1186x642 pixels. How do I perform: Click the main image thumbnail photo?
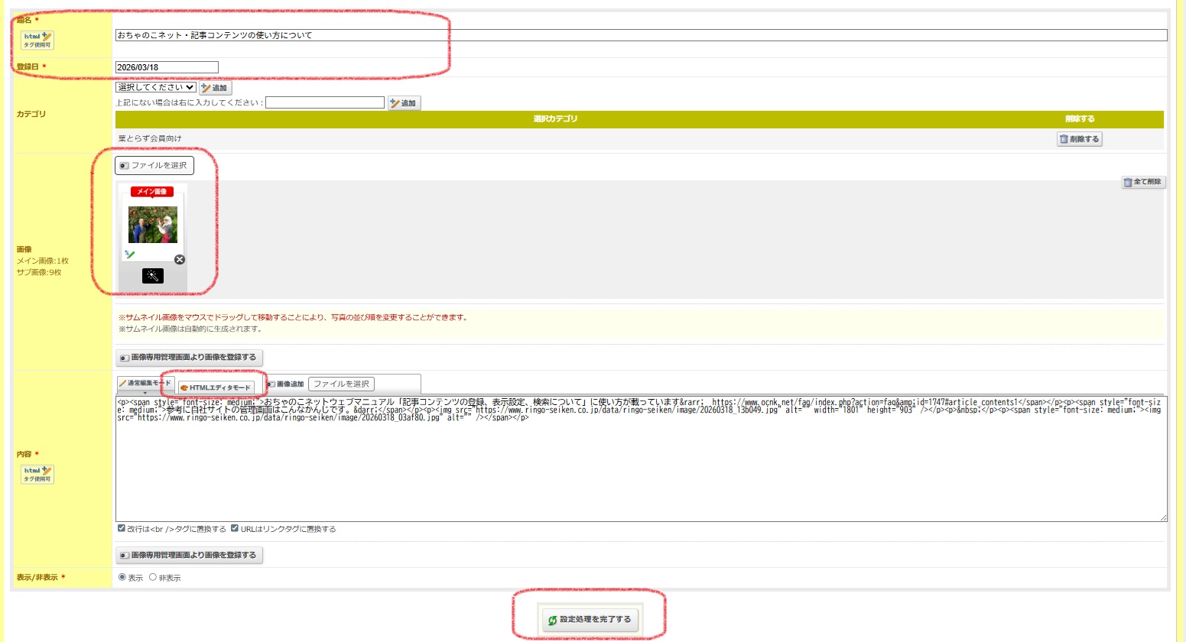[153, 225]
